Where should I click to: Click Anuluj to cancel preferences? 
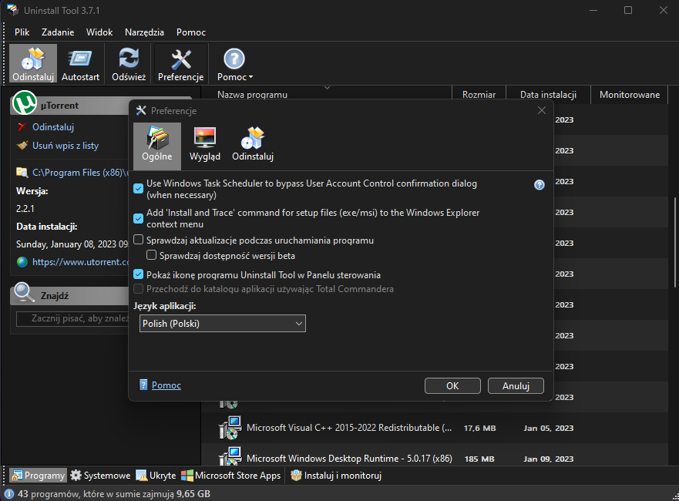pos(516,386)
